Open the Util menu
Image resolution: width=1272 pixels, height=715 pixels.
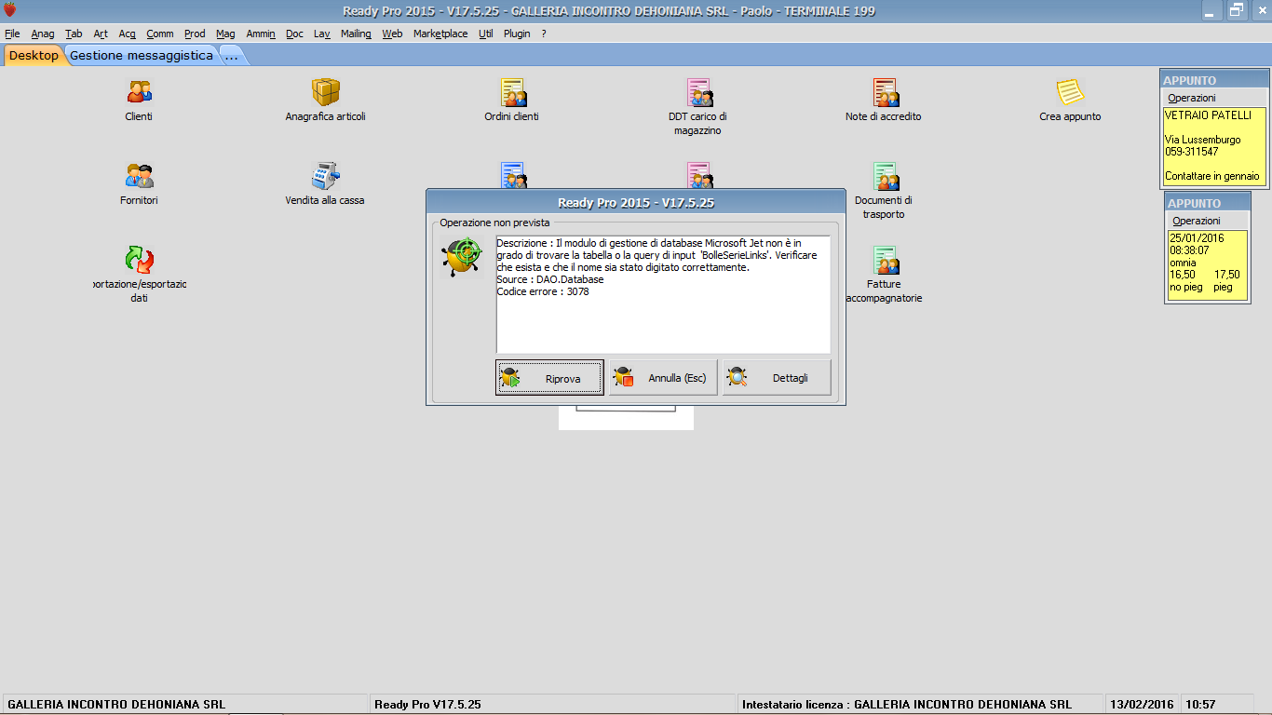point(486,34)
